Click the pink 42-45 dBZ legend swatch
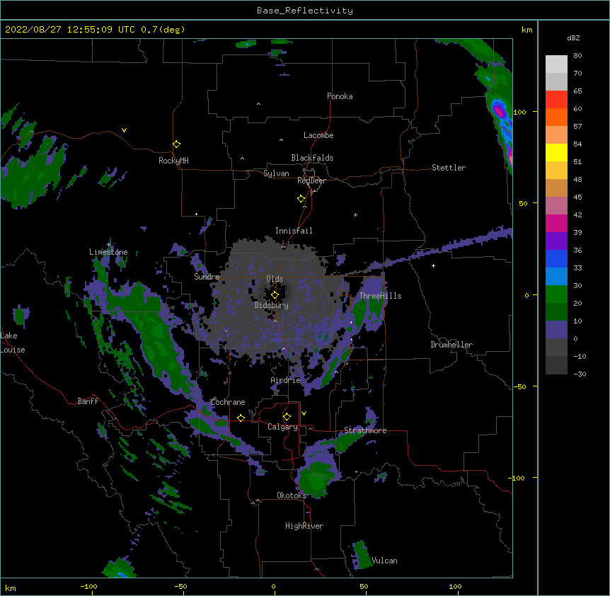 556,205
